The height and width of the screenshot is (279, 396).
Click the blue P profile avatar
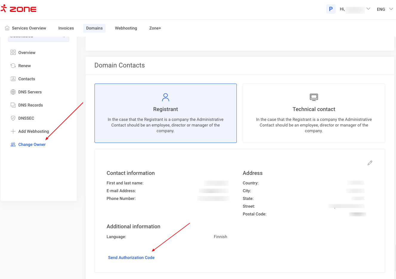coord(331,9)
